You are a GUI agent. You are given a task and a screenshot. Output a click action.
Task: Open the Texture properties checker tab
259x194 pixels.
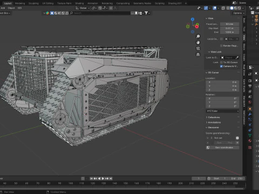coord(250,148)
